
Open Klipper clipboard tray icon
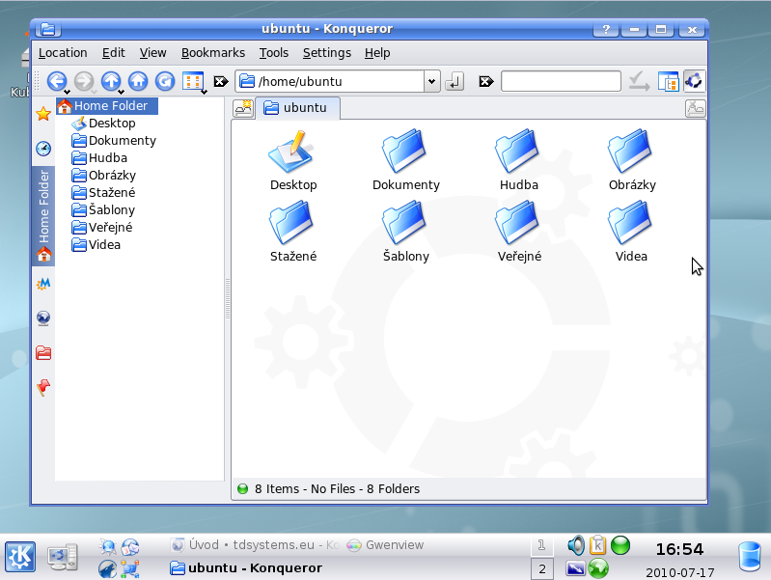tap(598, 545)
